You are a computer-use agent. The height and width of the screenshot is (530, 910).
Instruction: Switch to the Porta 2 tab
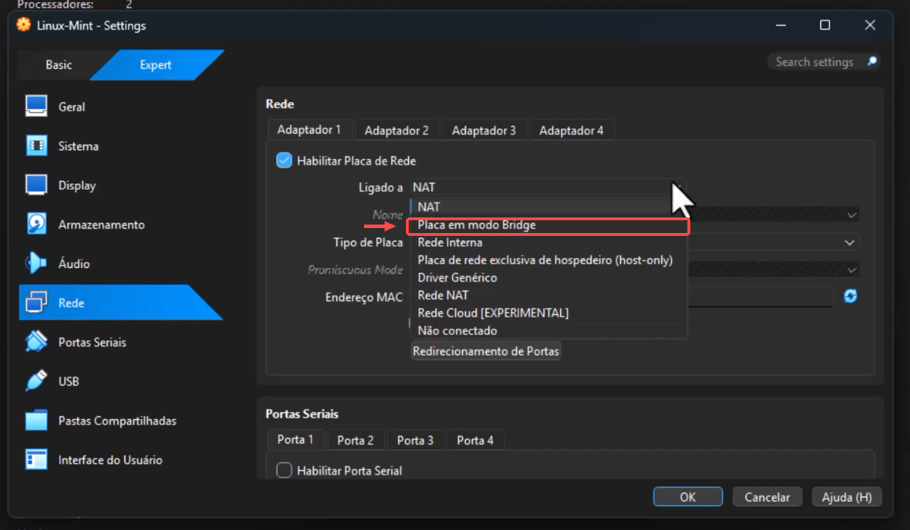[x=355, y=440]
